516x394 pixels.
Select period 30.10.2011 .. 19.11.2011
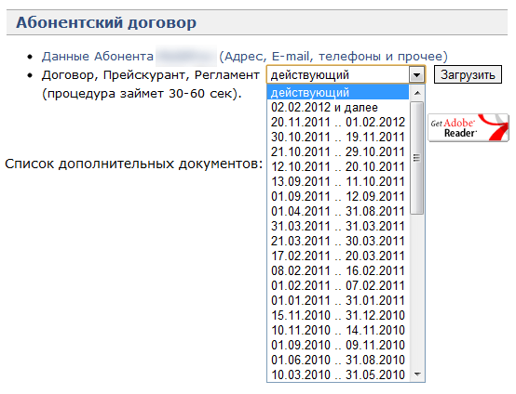[x=338, y=137]
